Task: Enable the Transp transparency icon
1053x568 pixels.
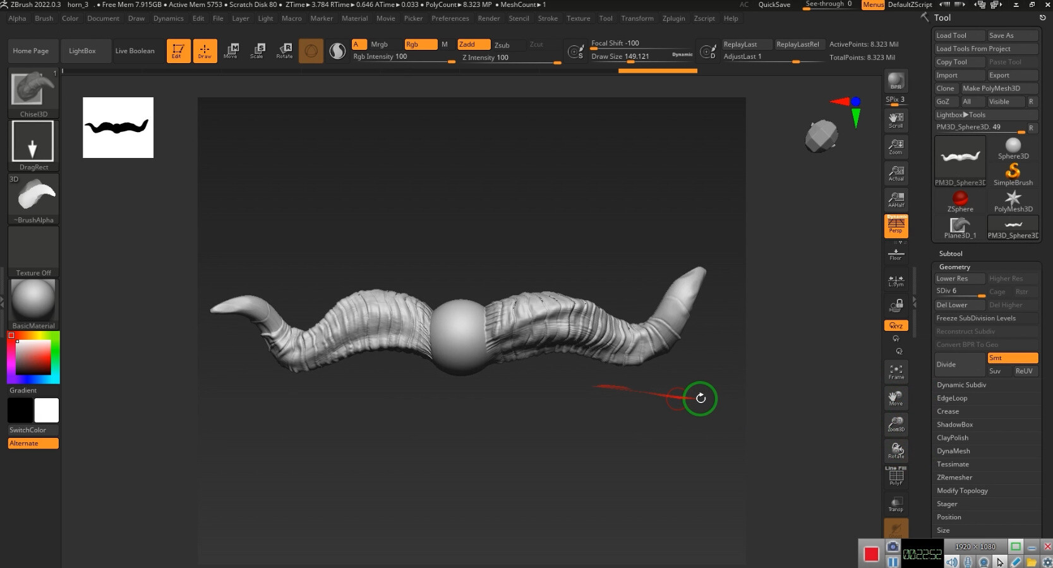Action: pyautogui.click(x=896, y=504)
